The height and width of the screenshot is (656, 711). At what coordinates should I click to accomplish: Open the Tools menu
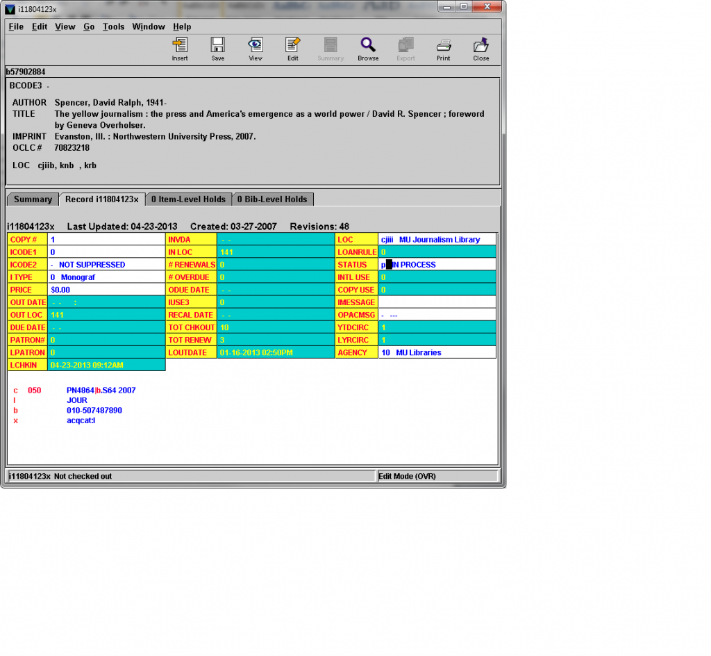click(113, 27)
